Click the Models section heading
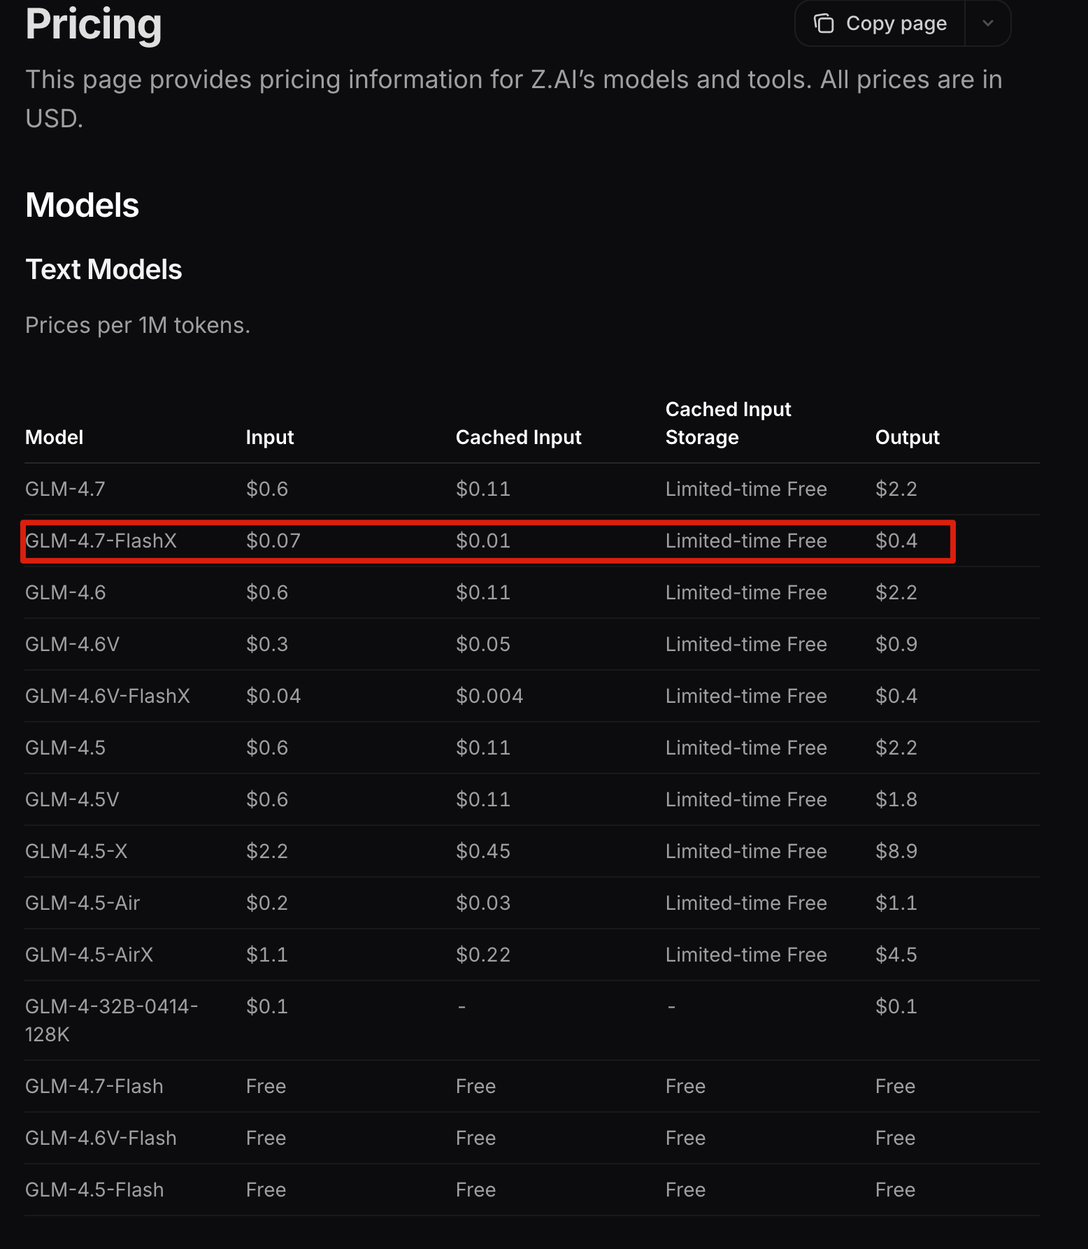This screenshot has width=1088, height=1249. [83, 206]
